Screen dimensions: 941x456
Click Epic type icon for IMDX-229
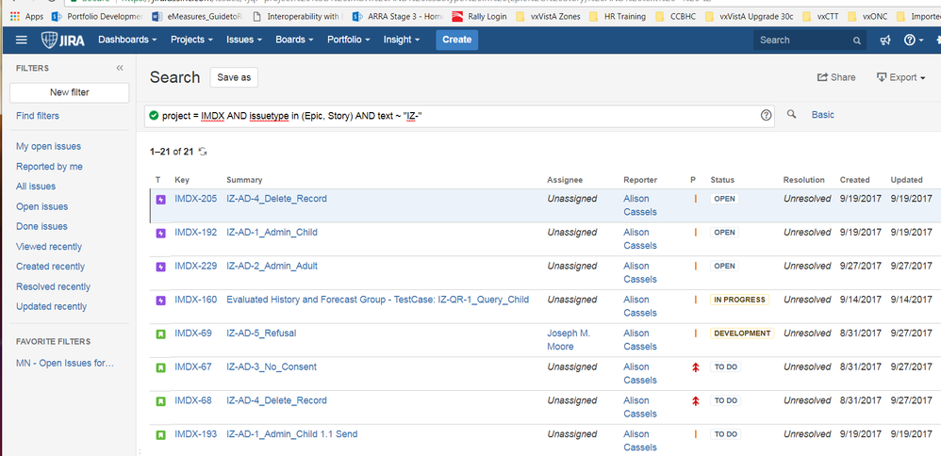160,267
